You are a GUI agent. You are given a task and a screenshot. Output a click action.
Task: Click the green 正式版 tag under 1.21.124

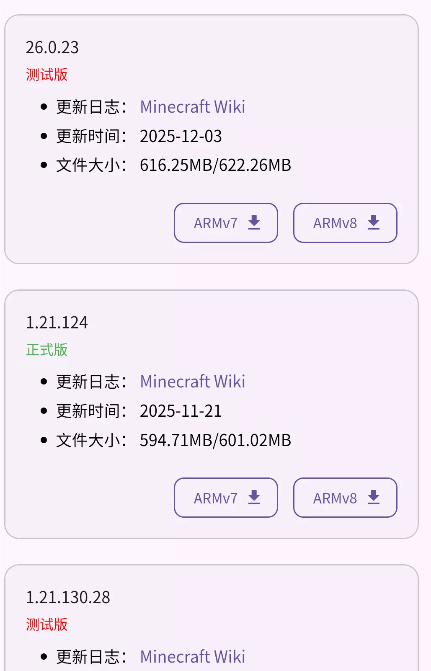point(46,350)
